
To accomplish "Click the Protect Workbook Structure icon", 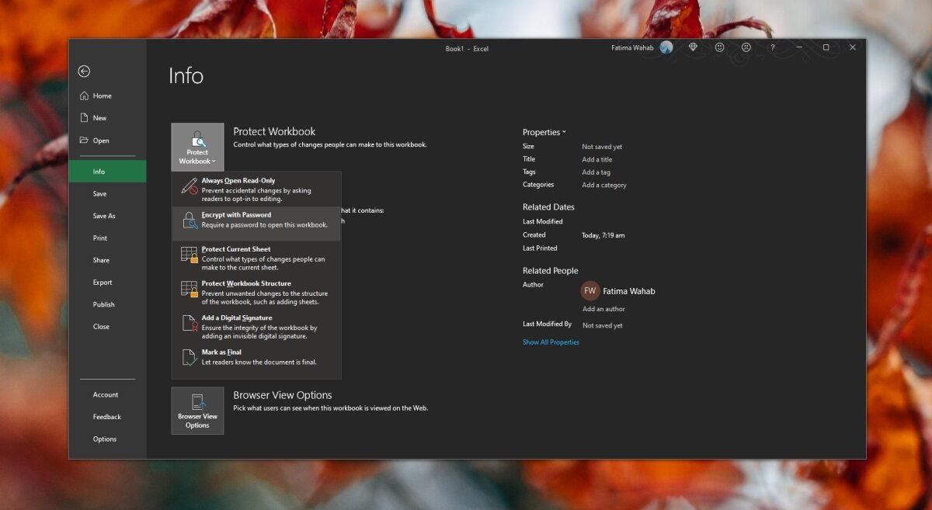I will coord(190,290).
